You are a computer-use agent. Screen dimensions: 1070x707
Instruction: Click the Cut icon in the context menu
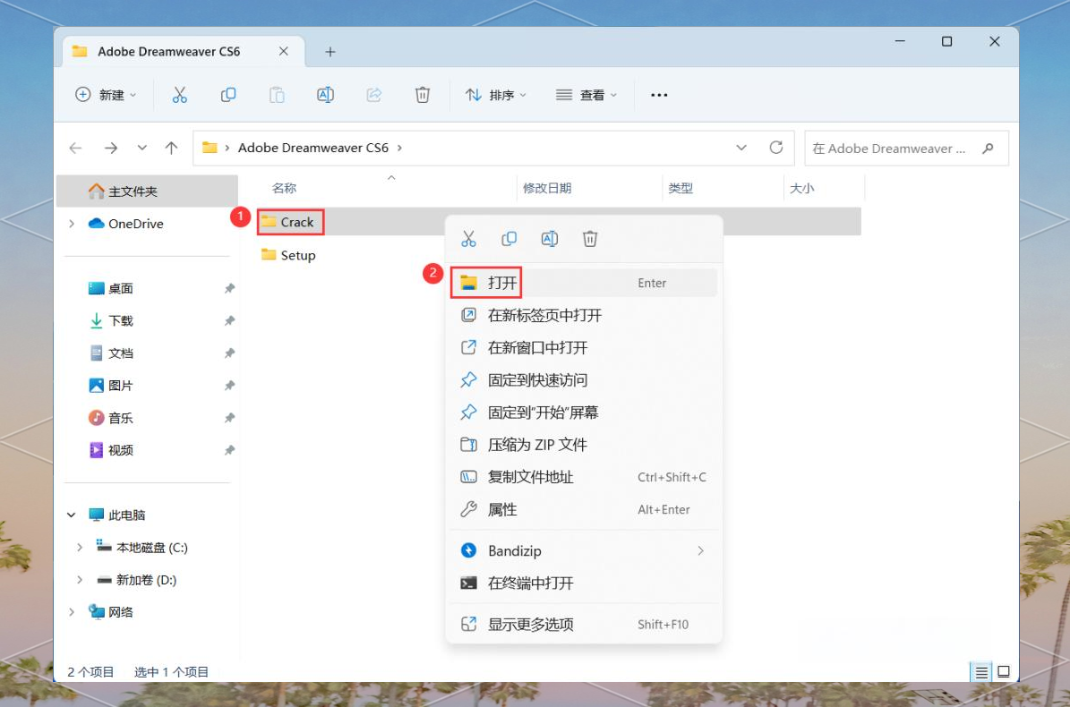pyautogui.click(x=468, y=239)
